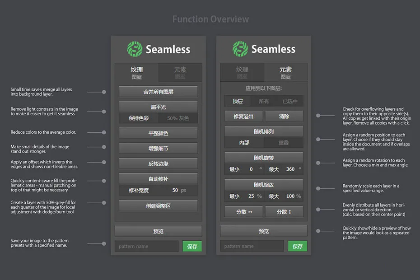The width and height of the screenshot is (420, 280).
Task: Click the text "Save your image to the pattern"
Action: pyautogui.click(x=39, y=241)
